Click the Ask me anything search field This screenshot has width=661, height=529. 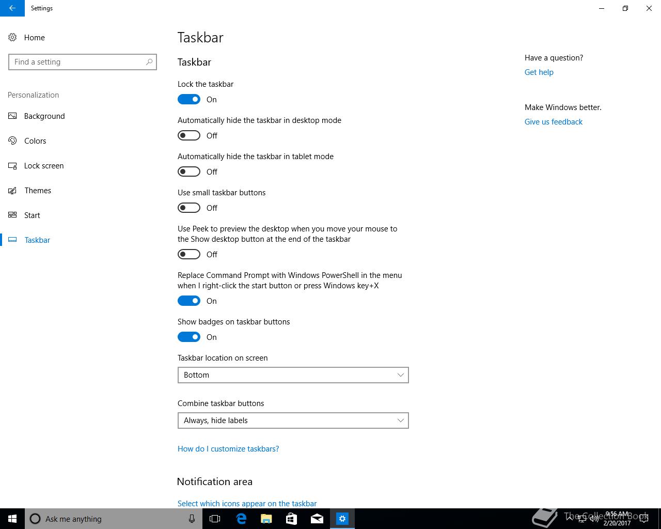(114, 519)
